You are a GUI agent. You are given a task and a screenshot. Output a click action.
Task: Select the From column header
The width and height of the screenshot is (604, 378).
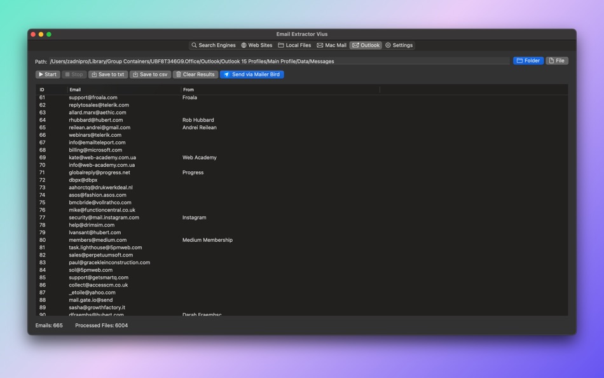click(187, 89)
